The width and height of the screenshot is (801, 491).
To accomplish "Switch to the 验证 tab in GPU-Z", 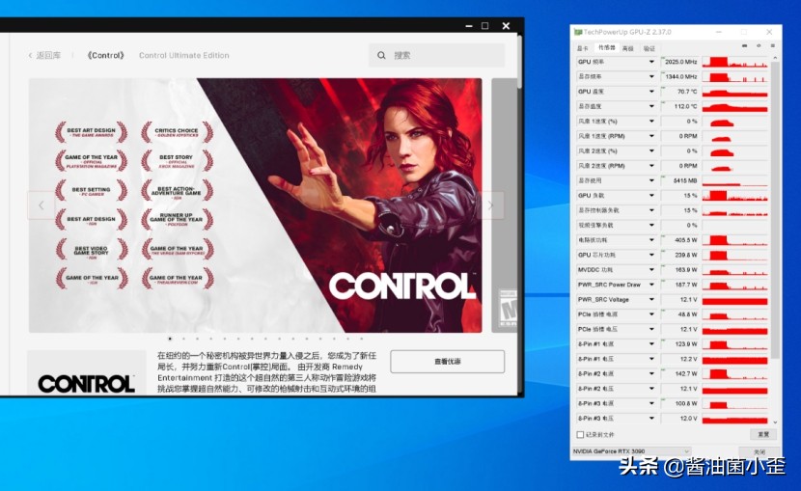I will (649, 48).
